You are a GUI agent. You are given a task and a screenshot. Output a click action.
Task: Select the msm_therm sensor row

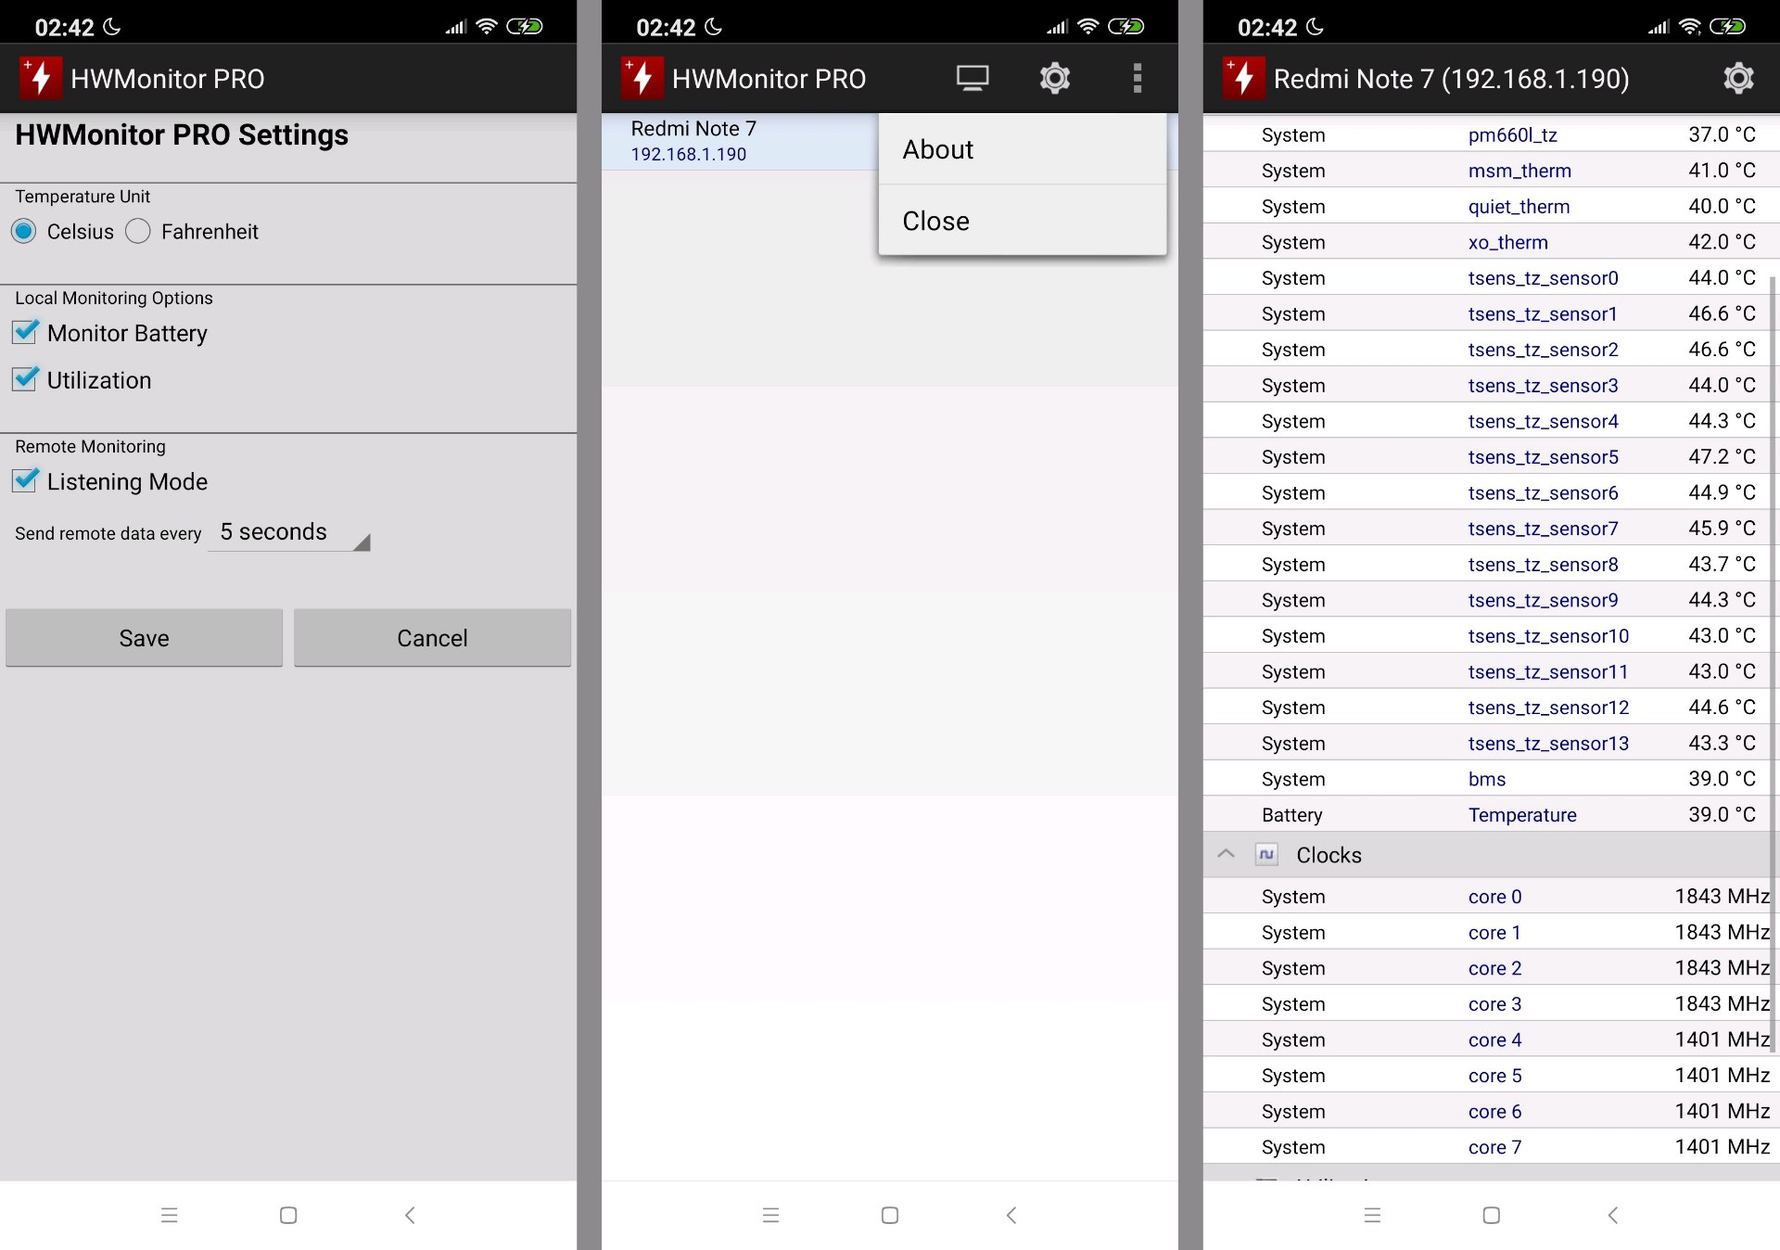[x=1491, y=171]
